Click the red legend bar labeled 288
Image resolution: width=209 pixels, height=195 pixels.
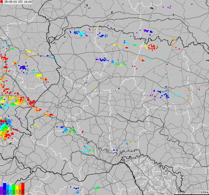point(23,189)
